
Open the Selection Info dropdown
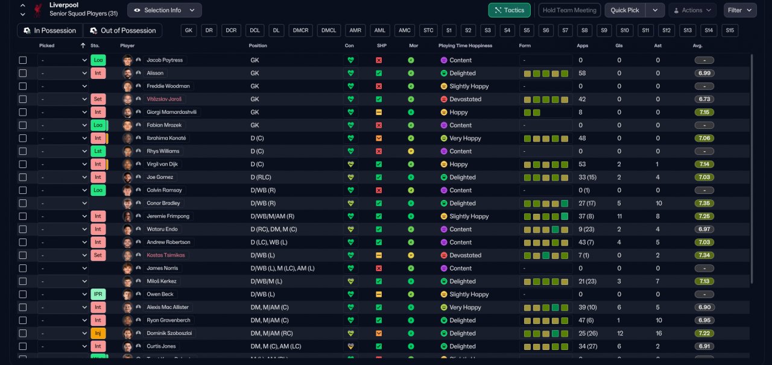pyautogui.click(x=165, y=10)
